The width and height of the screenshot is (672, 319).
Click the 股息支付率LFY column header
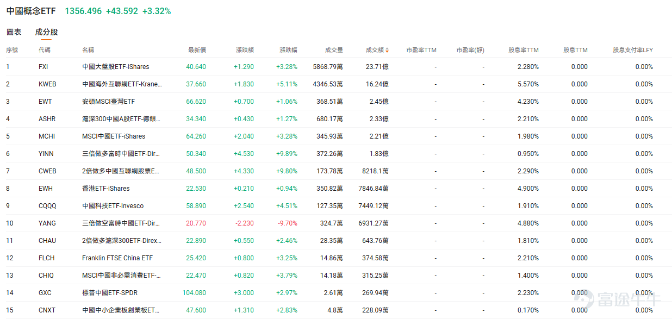633,50
